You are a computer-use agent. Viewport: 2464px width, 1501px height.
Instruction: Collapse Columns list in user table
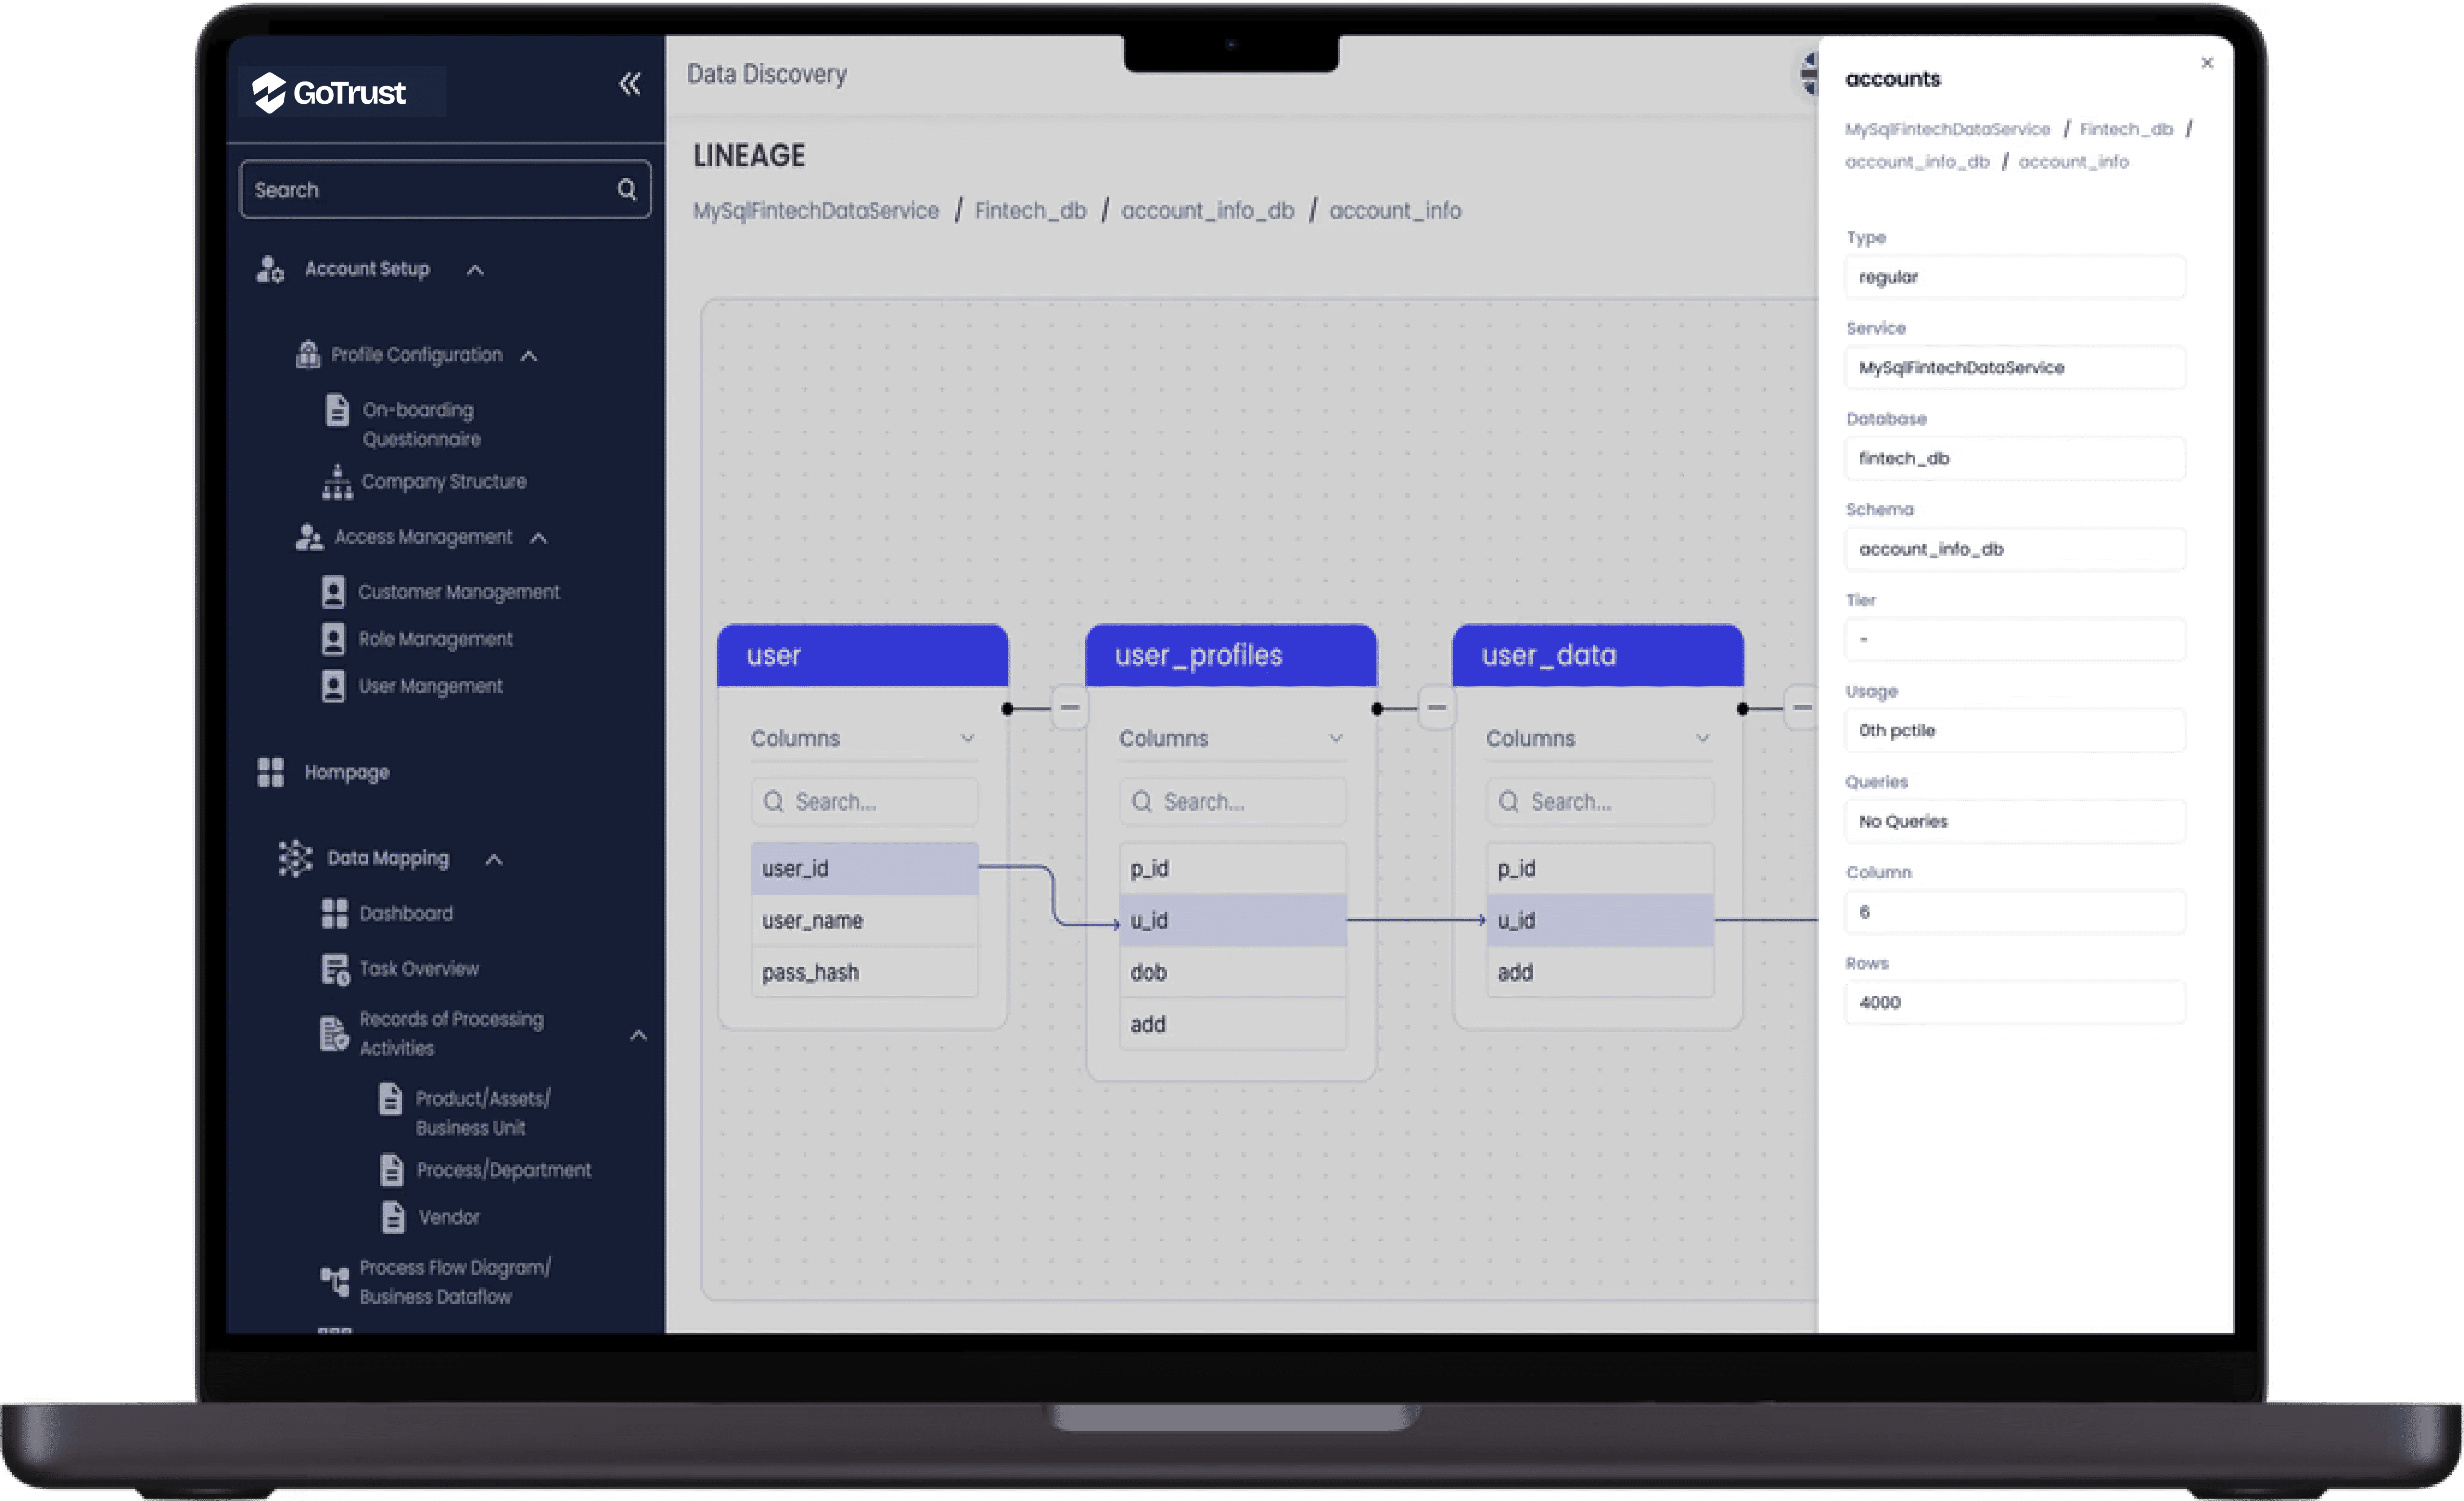[x=967, y=738]
